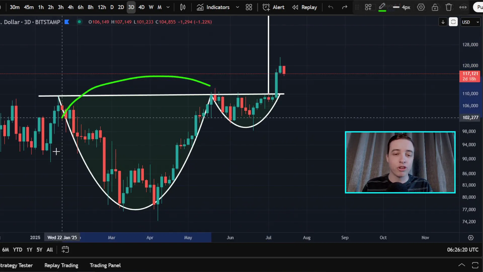Click the blue flag icon beside BITSTAMP
483x272 pixels.
click(67, 22)
